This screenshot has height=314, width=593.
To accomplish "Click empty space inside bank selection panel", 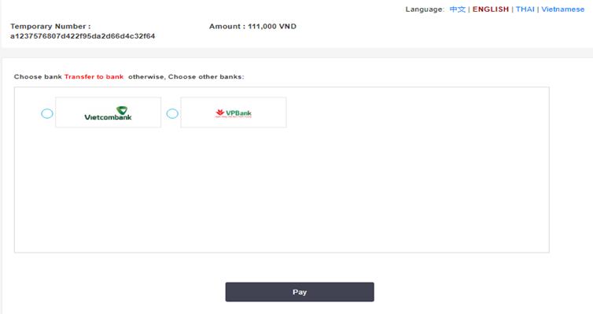I will 282,189.
